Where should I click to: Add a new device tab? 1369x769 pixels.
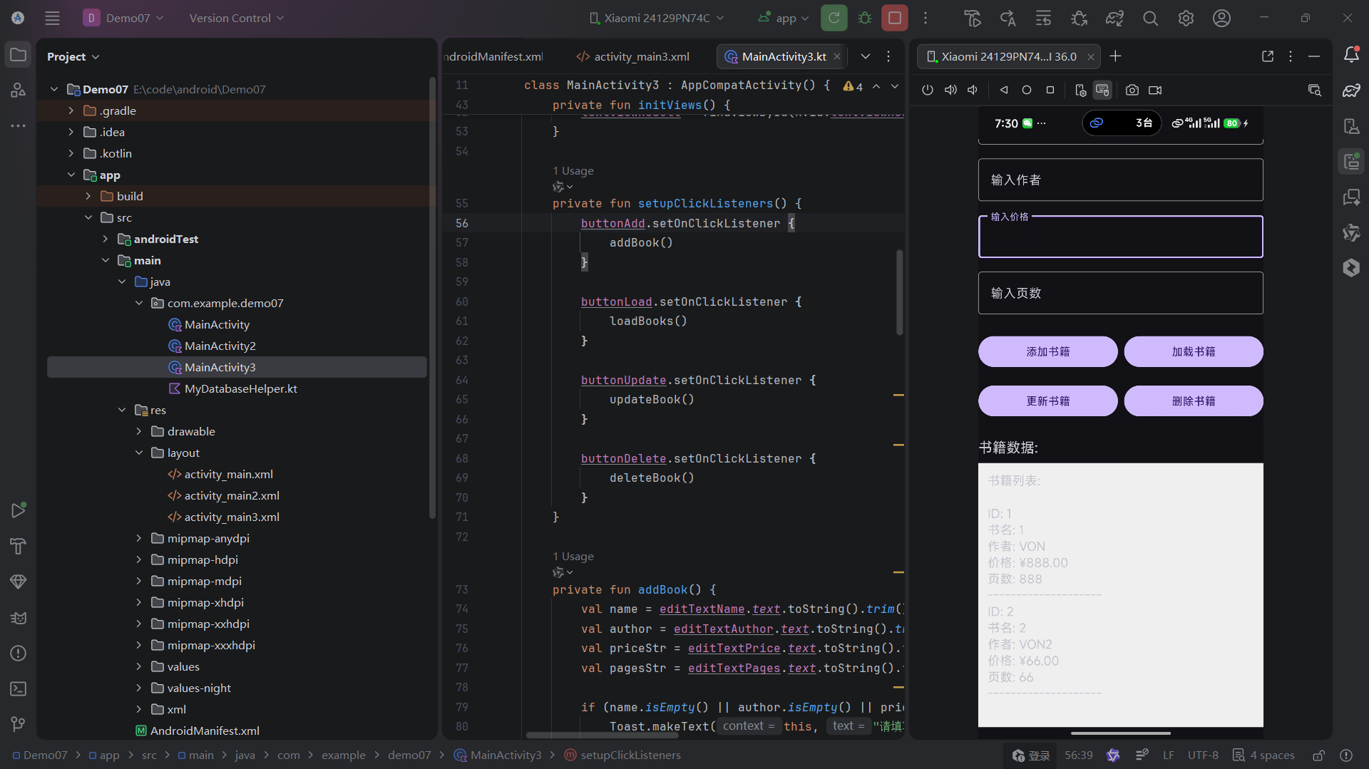(x=1116, y=56)
